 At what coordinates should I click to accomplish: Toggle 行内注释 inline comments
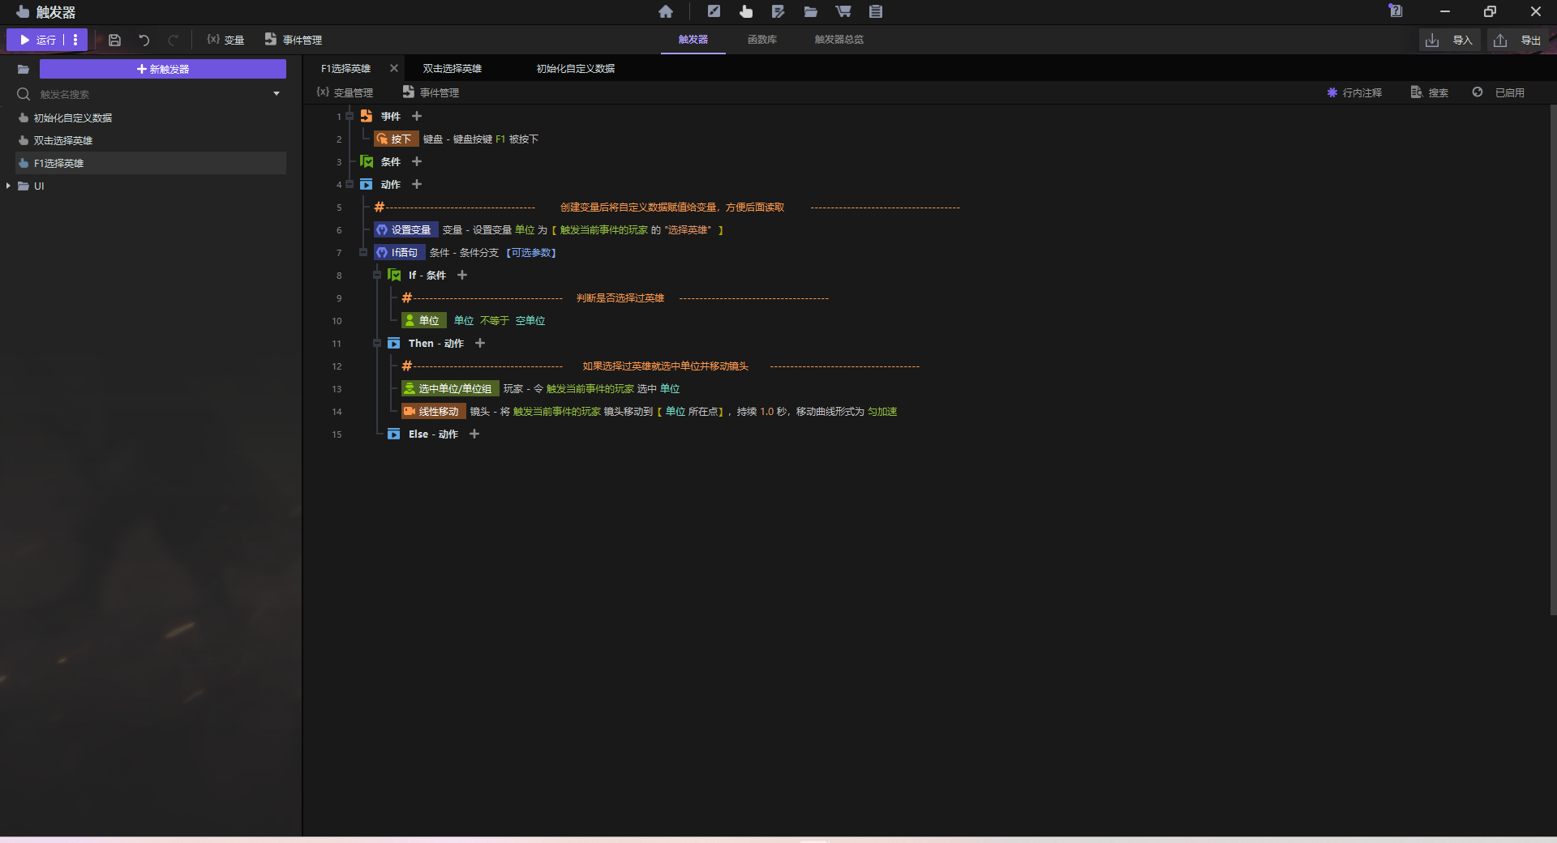pyautogui.click(x=1354, y=92)
